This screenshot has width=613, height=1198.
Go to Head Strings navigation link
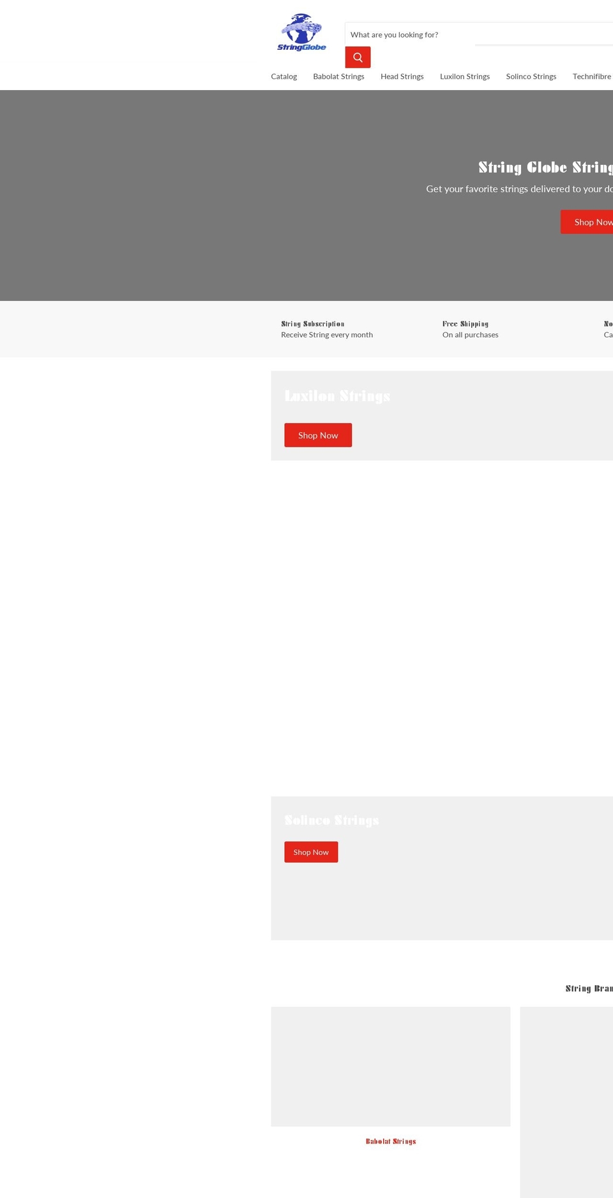pos(402,77)
